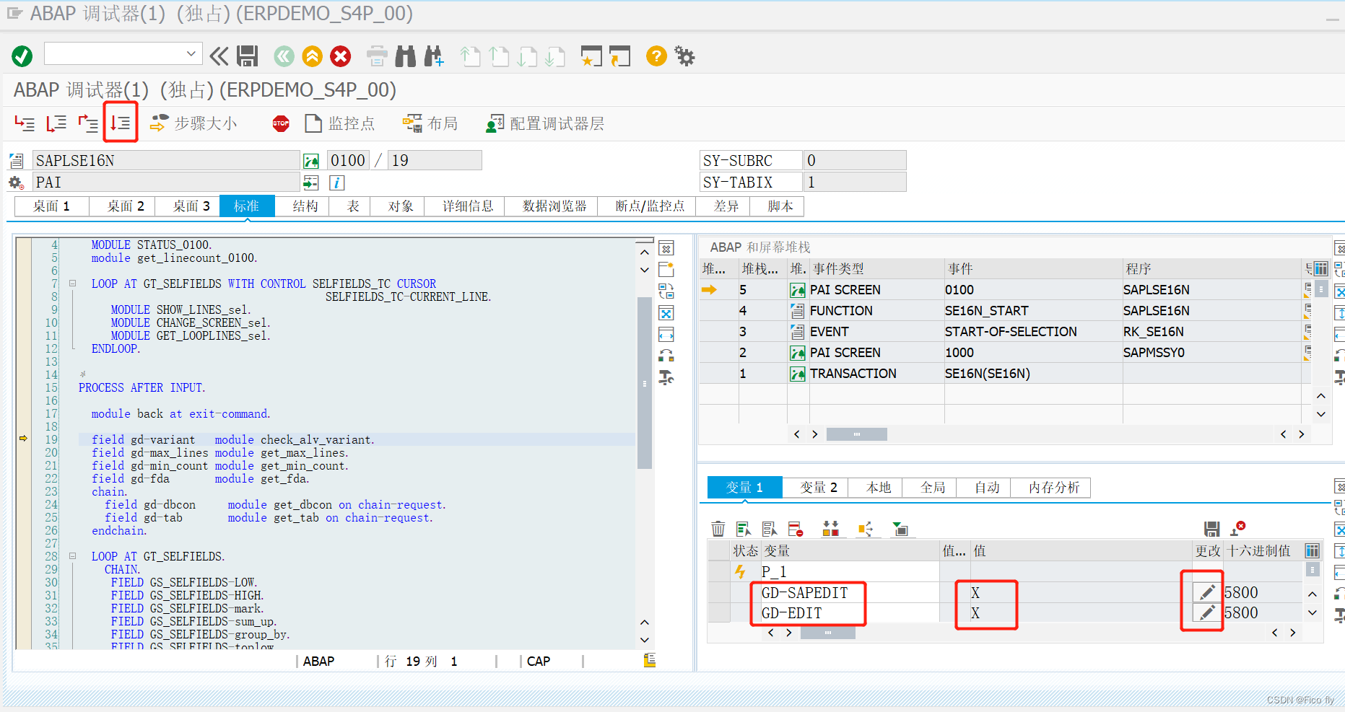Image resolution: width=1345 pixels, height=712 pixels.
Task: Click the pencil to edit GD-EDIT value
Action: click(x=1206, y=612)
